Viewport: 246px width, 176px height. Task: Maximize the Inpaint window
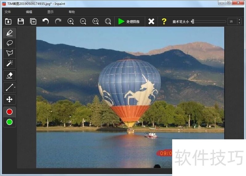(228, 3)
